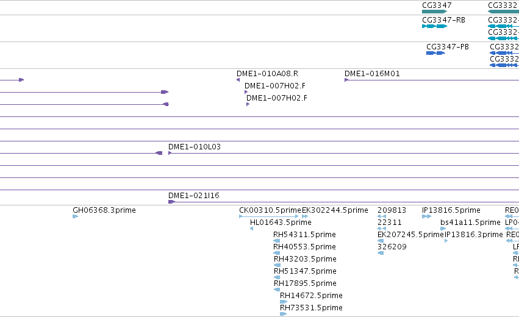
Task: Select the 326209 feature glyph
Action: 381,253
